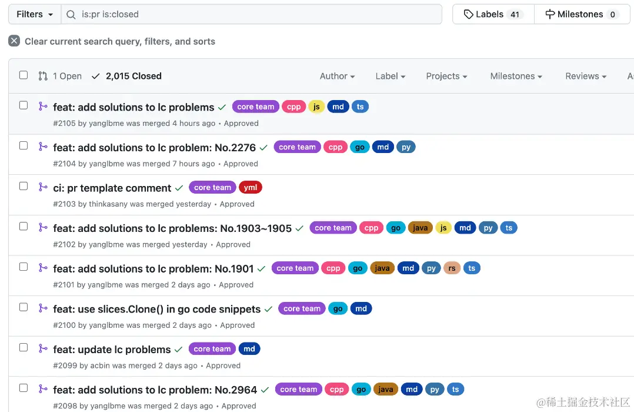Screen dimensions: 634x412
Task: Click Clear current search query link
Action: [112, 41]
